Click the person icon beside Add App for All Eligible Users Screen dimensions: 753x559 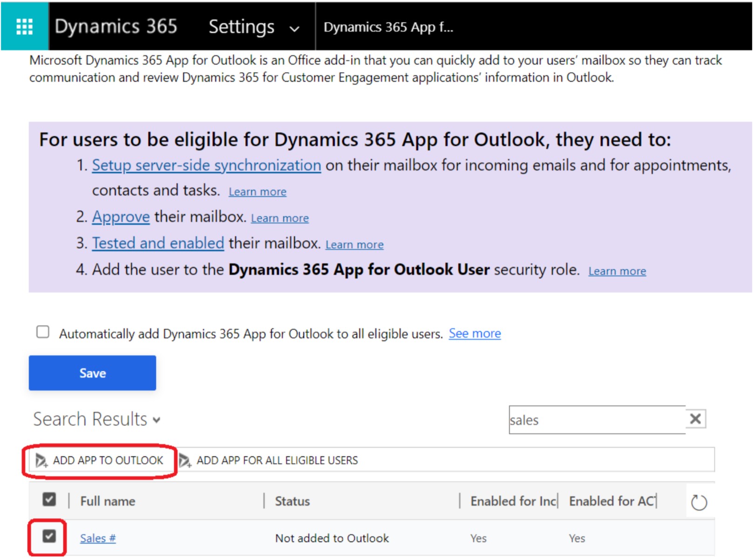tap(185, 461)
